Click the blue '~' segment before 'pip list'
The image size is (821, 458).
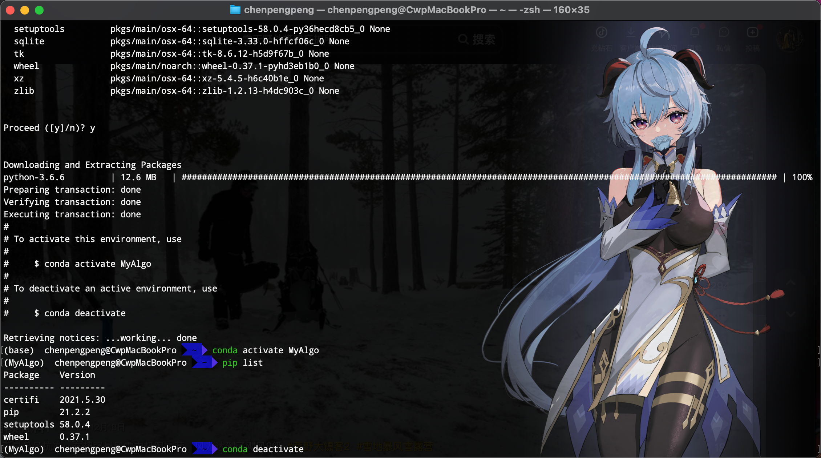(205, 363)
